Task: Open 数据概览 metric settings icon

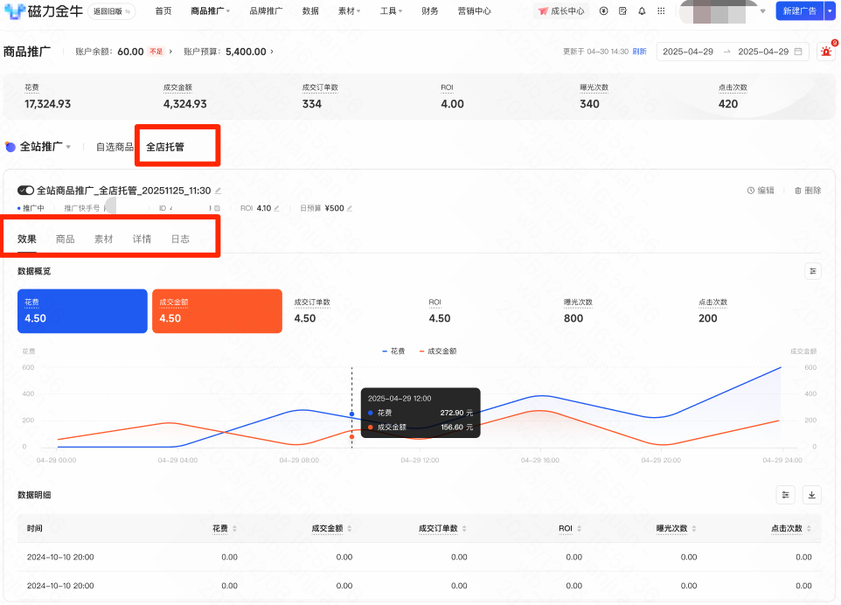Action: point(813,271)
